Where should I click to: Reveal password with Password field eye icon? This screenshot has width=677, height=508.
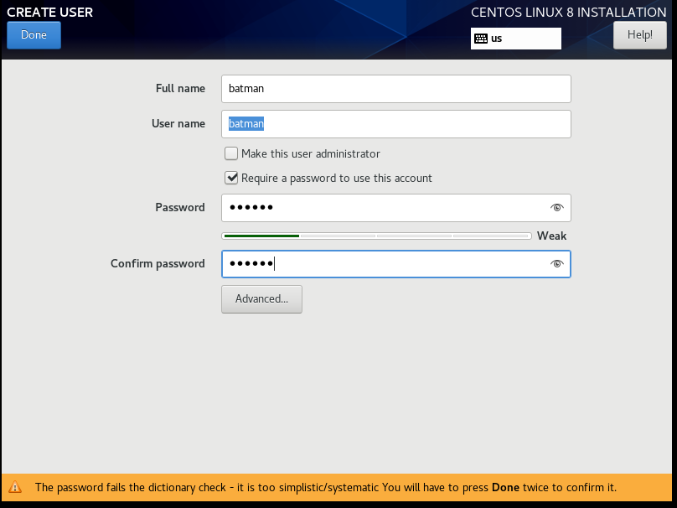pyautogui.click(x=556, y=208)
